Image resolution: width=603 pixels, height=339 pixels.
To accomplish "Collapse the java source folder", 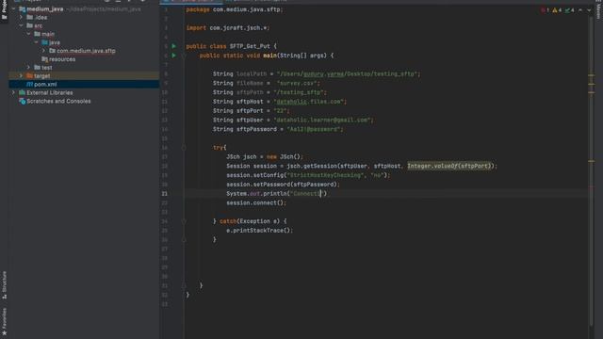I will [x=37, y=42].
